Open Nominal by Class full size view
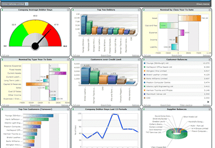The height and width of the screenshot is (148, 215). click(147, 55)
